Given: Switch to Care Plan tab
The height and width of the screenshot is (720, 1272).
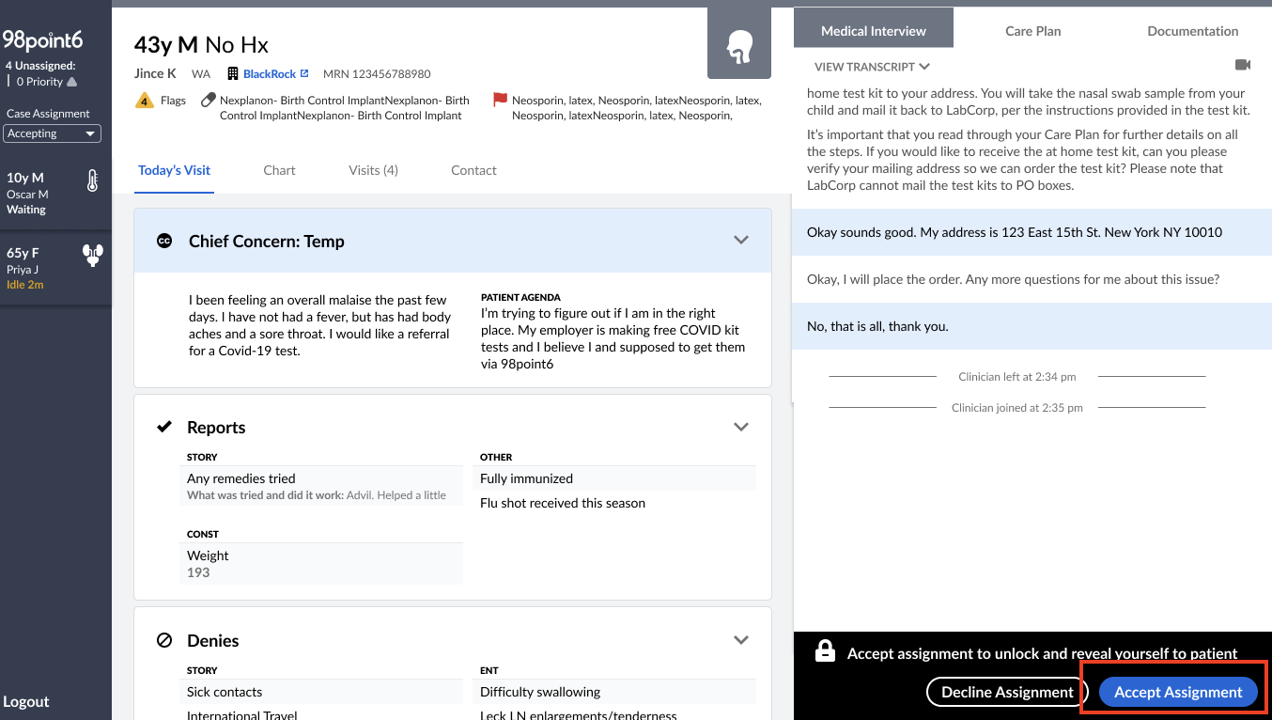Looking at the screenshot, I should point(1033,30).
